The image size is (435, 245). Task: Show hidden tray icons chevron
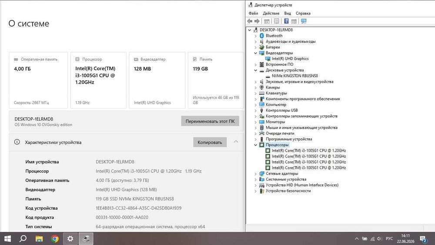357,238
